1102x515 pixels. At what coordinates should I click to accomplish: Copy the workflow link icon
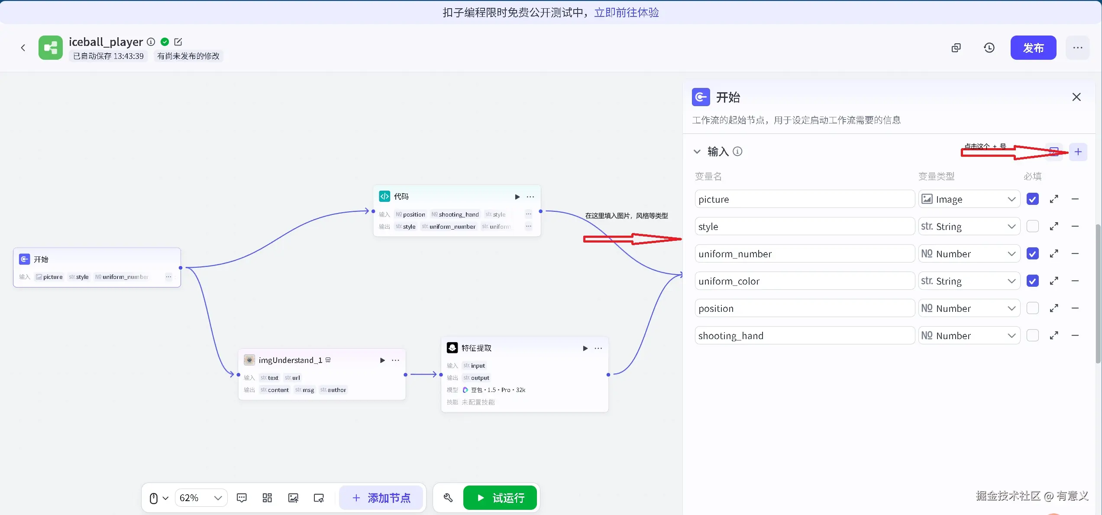[956, 48]
